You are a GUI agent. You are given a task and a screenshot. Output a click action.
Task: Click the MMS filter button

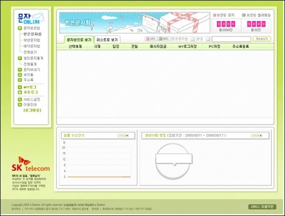(164, 39)
